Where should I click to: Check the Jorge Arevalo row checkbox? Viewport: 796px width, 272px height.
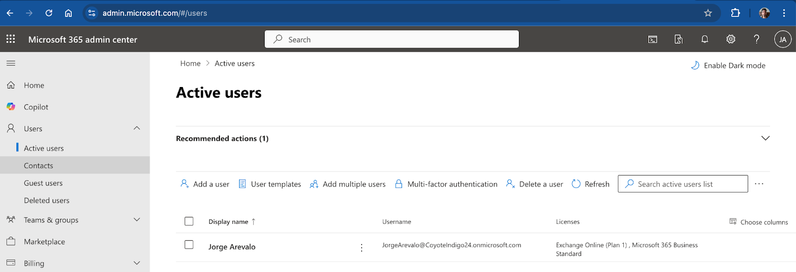189,245
